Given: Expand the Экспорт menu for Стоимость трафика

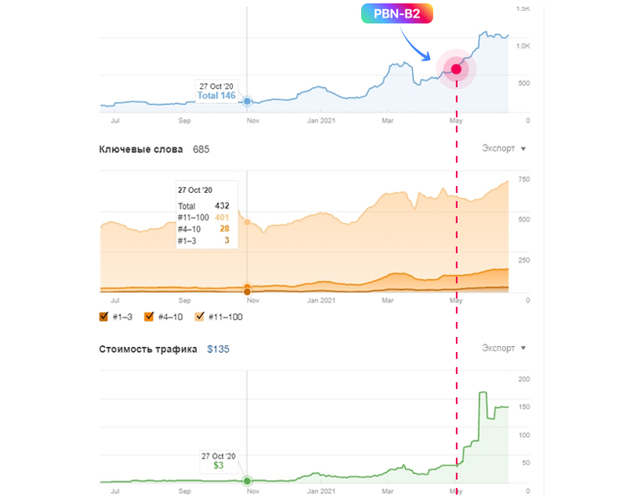Looking at the screenshot, I should point(504,348).
